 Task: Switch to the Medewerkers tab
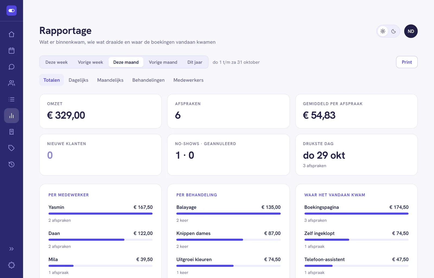tap(188, 80)
